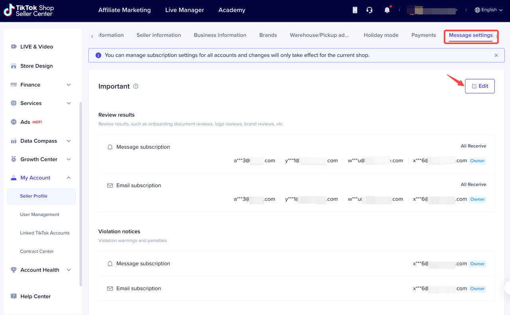Open Store Design in sidebar
510x315 pixels.
point(36,66)
